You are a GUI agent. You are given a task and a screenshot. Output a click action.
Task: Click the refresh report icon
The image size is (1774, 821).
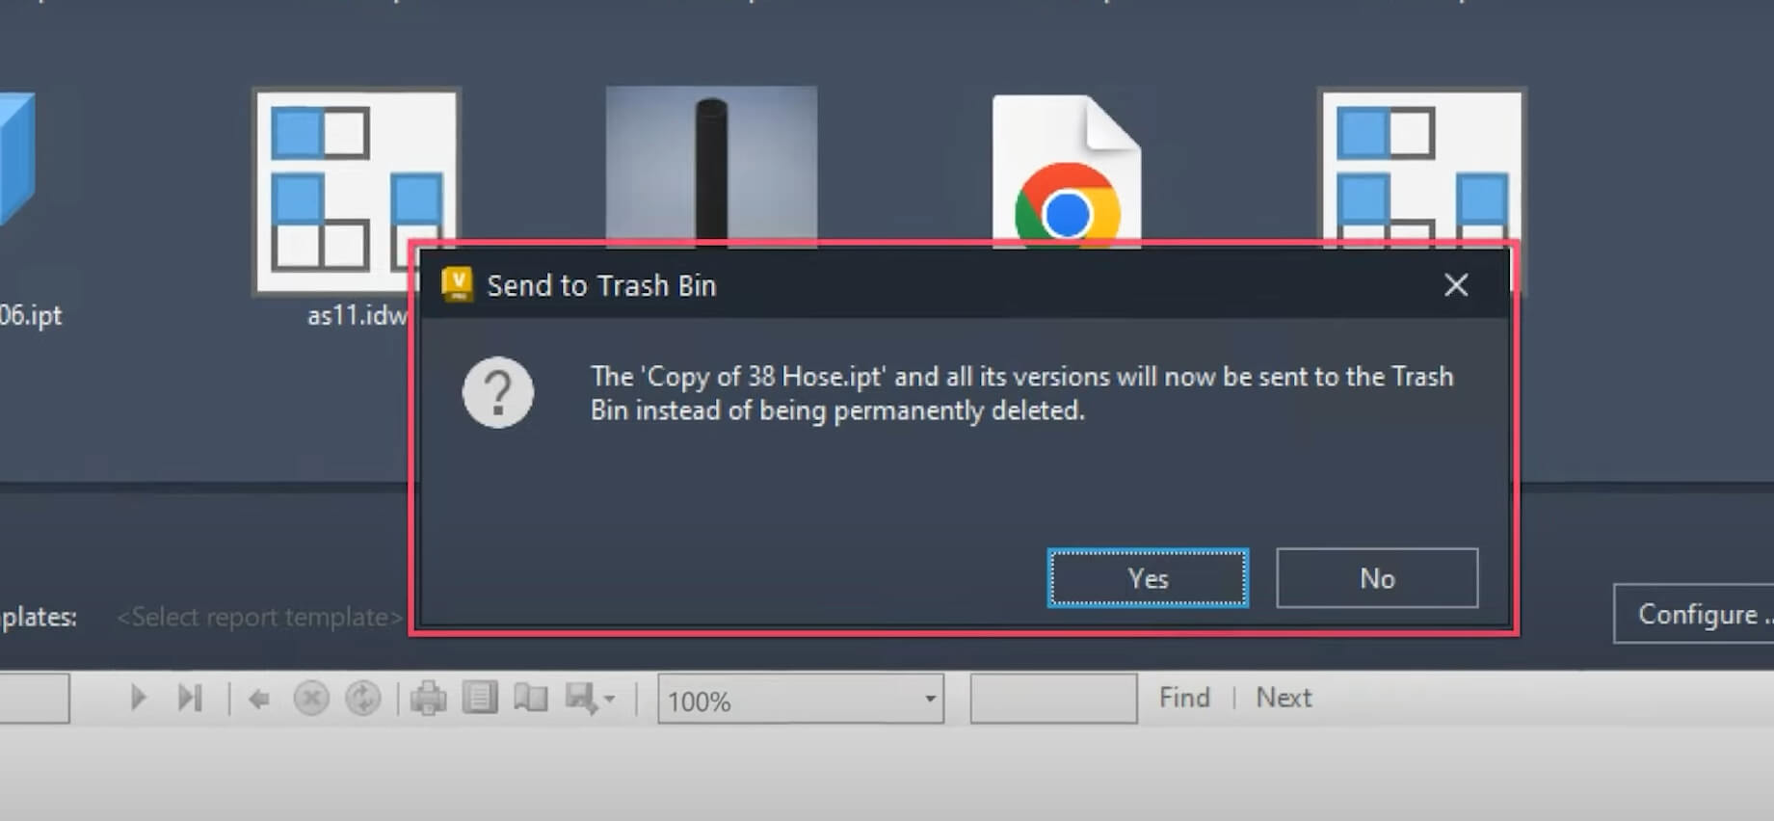coord(363,699)
